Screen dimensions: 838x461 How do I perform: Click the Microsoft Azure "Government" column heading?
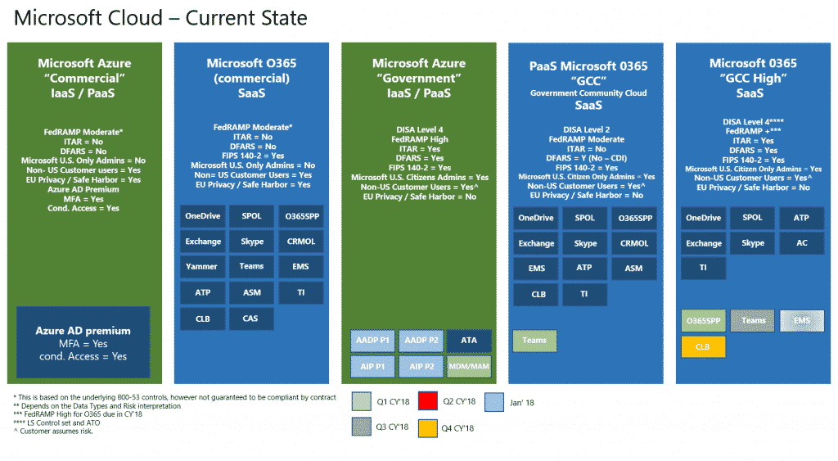coord(419,78)
